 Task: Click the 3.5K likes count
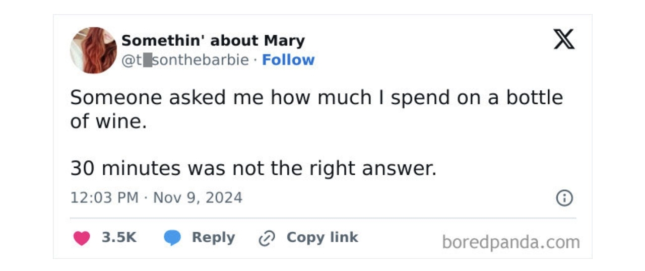point(119,238)
